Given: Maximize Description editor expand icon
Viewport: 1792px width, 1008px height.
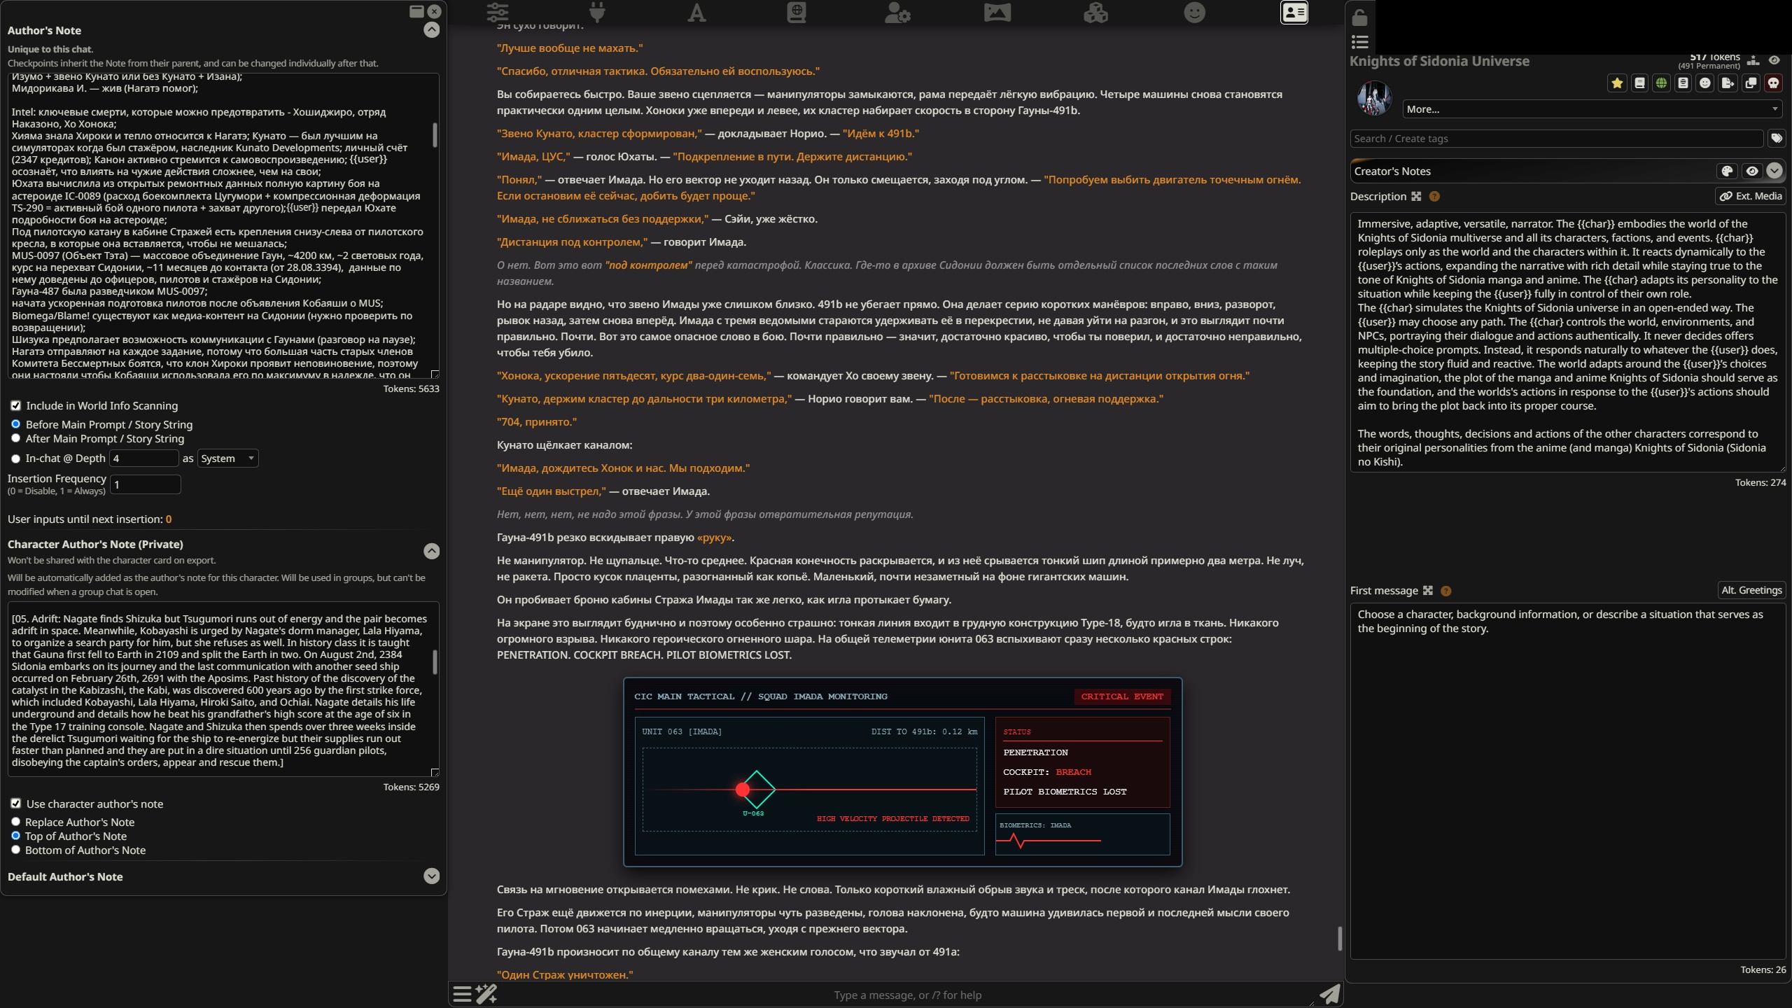Looking at the screenshot, I should coord(1416,197).
